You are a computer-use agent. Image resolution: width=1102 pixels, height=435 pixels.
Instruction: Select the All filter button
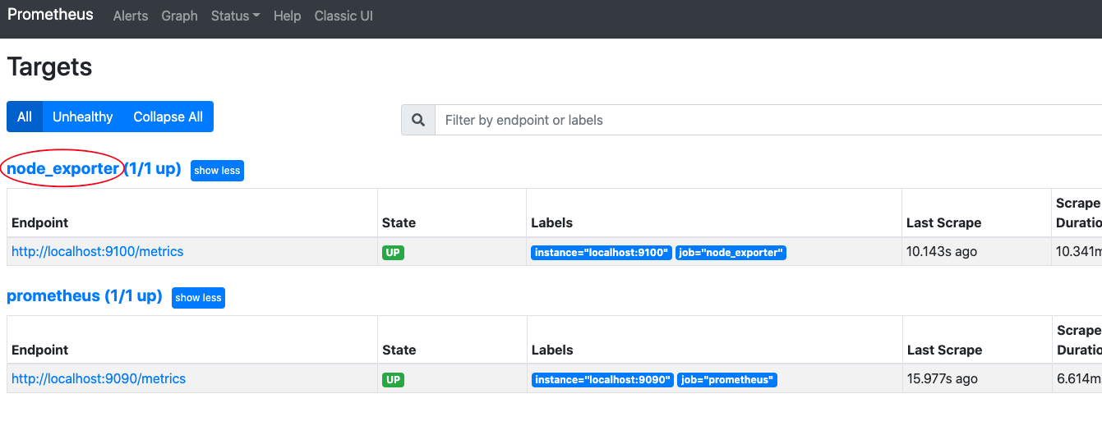pos(25,117)
